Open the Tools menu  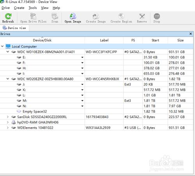point(33,8)
